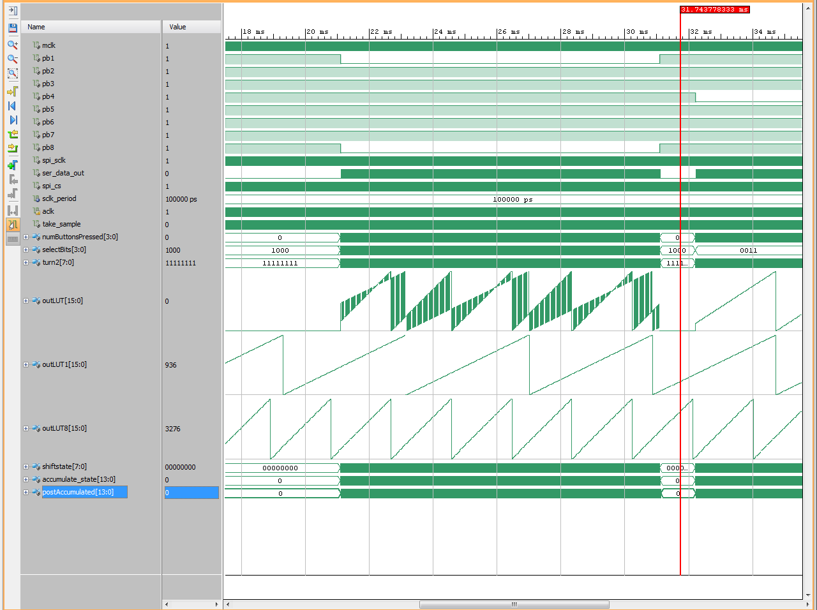The width and height of the screenshot is (817, 610).
Task: Click the Save waveform configuration icon
Action: [x=12, y=28]
